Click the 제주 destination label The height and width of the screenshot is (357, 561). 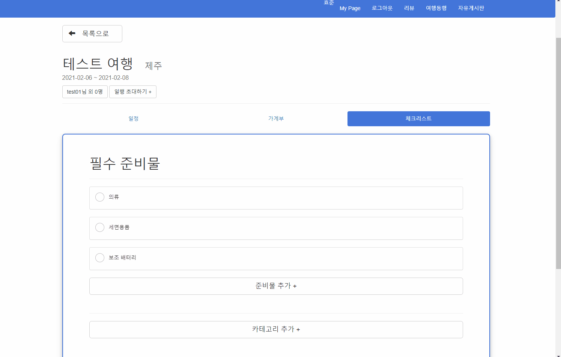pyautogui.click(x=153, y=66)
